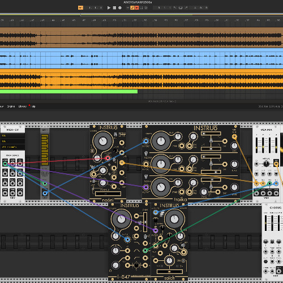283x283 pixels.
Task: Flip troika middle oscillator waveform switch
Action: pyautogui.click(x=211, y=164)
